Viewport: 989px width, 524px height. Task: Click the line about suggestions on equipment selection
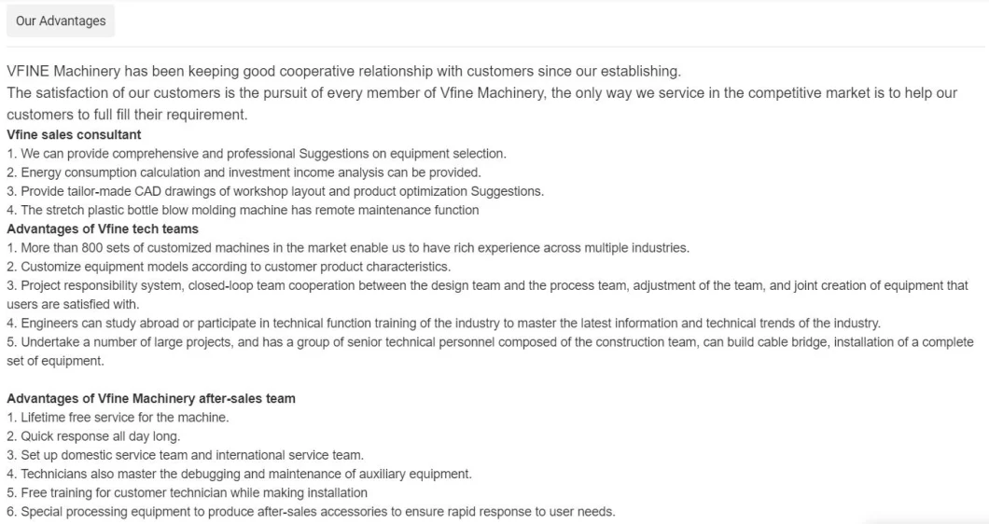(x=257, y=153)
